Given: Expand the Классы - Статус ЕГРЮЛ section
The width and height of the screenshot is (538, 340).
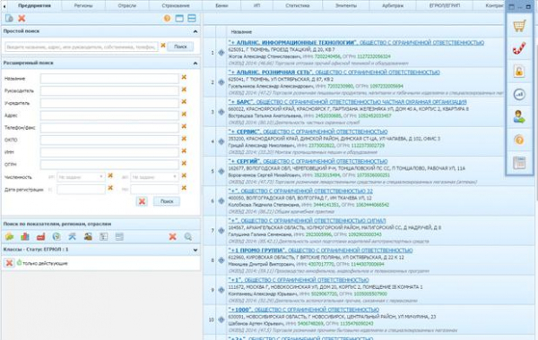Looking at the screenshot, I should [195, 250].
